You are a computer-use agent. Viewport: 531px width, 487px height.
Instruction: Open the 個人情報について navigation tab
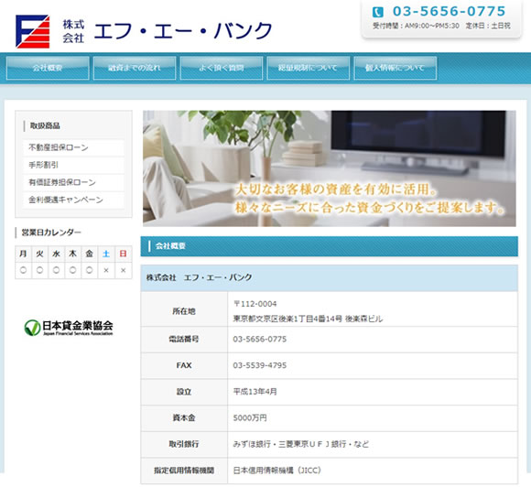(396, 68)
